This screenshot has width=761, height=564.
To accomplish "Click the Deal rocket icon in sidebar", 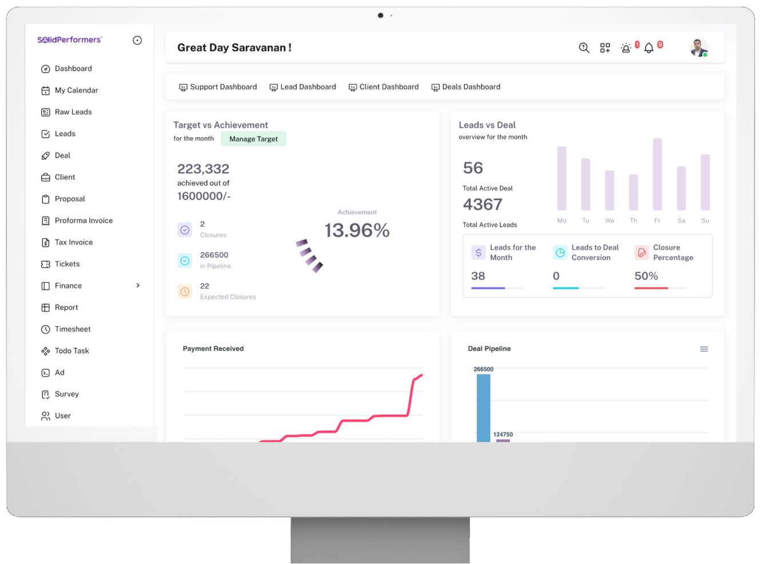I will (x=46, y=155).
